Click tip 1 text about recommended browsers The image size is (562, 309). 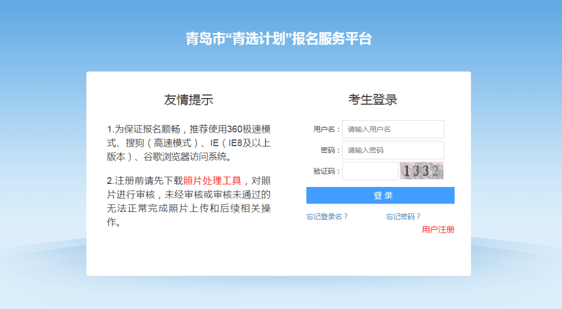[x=188, y=143]
